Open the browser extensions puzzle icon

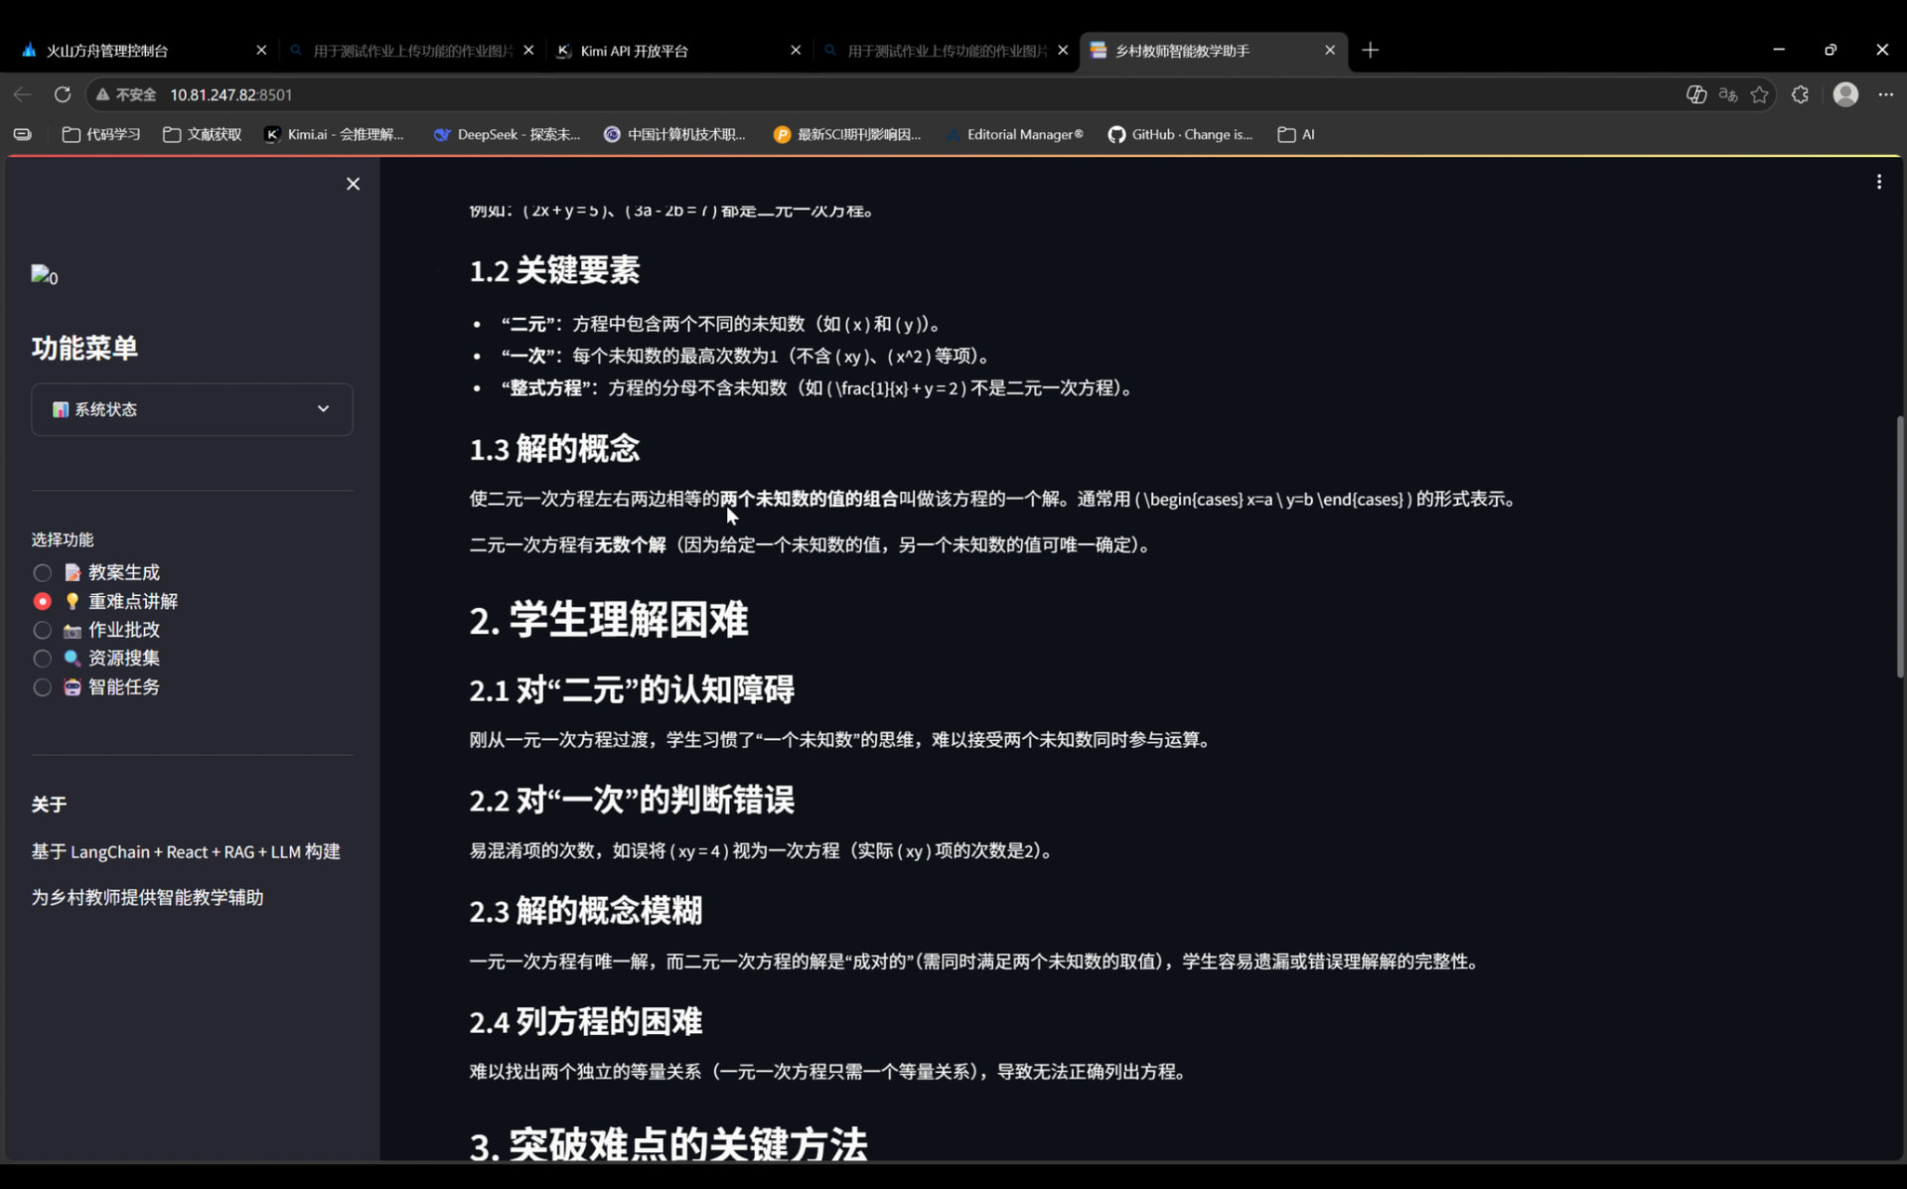[1800, 94]
